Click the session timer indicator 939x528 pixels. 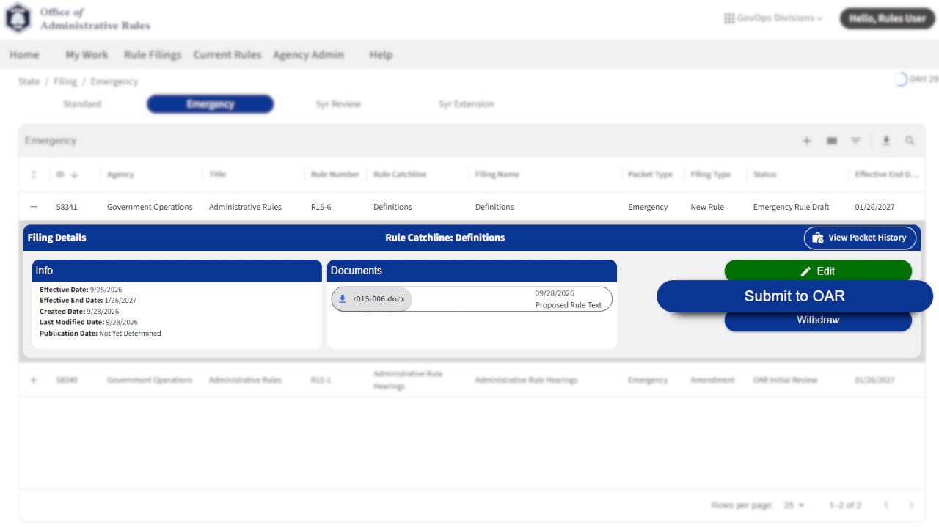click(x=916, y=79)
